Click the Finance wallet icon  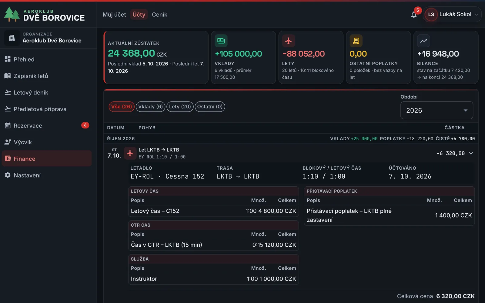point(8,158)
